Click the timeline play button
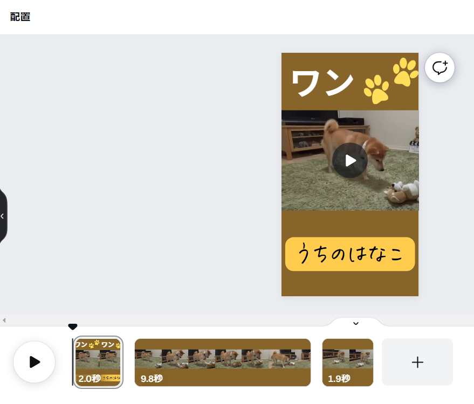 tap(35, 362)
